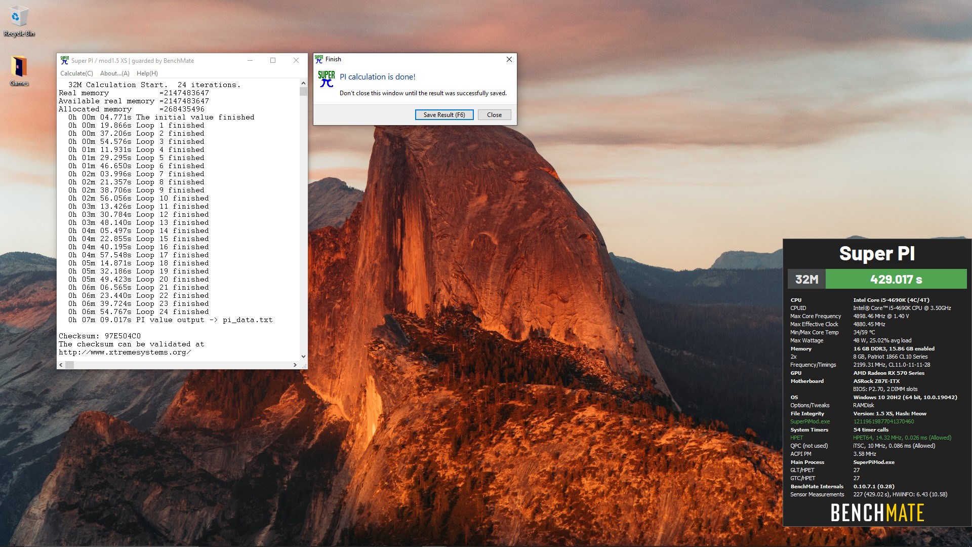This screenshot has width=972, height=547.
Task: Click the 34/59 °C core temp value
Action: pyautogui.click(x=864, y=332)
